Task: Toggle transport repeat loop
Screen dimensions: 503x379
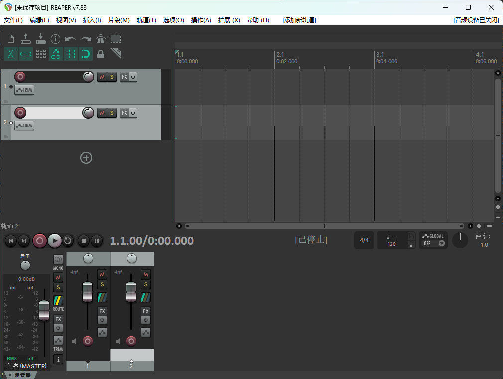Action: [68, 241]
